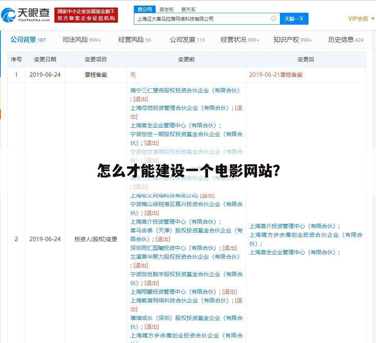Switch to the 查关系 search tab
Image resolution: width=376 pixels, height=343 pixels.
[188, 10]
